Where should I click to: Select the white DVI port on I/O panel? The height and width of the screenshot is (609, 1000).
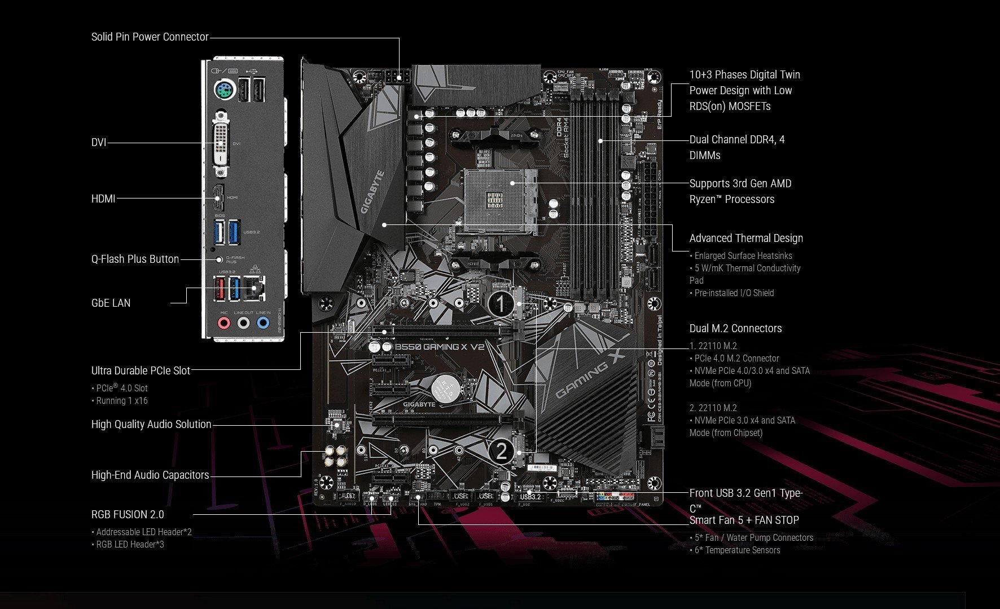point(221,144)
